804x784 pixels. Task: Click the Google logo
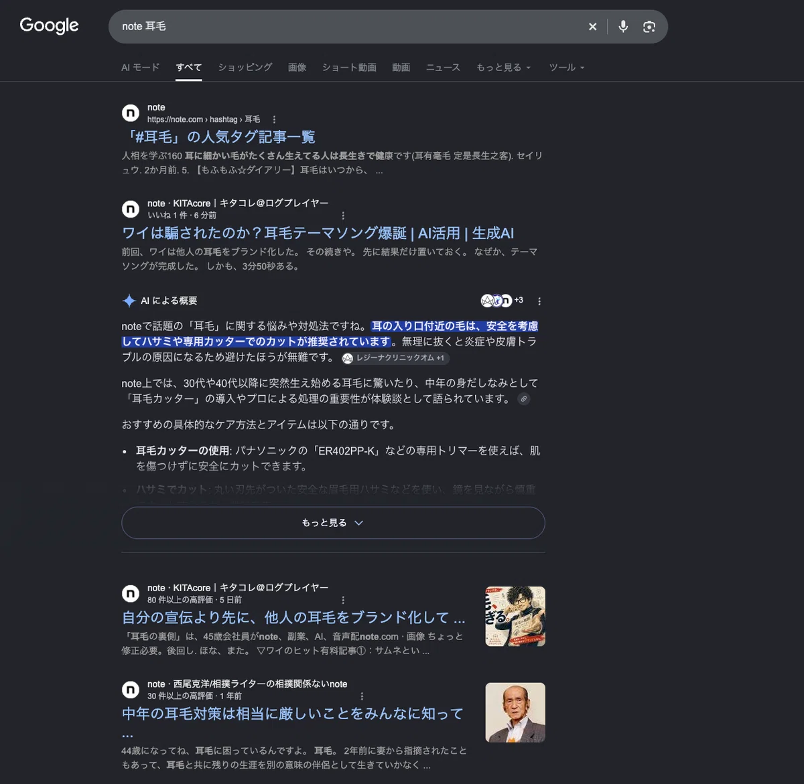[x=49, y=25]
